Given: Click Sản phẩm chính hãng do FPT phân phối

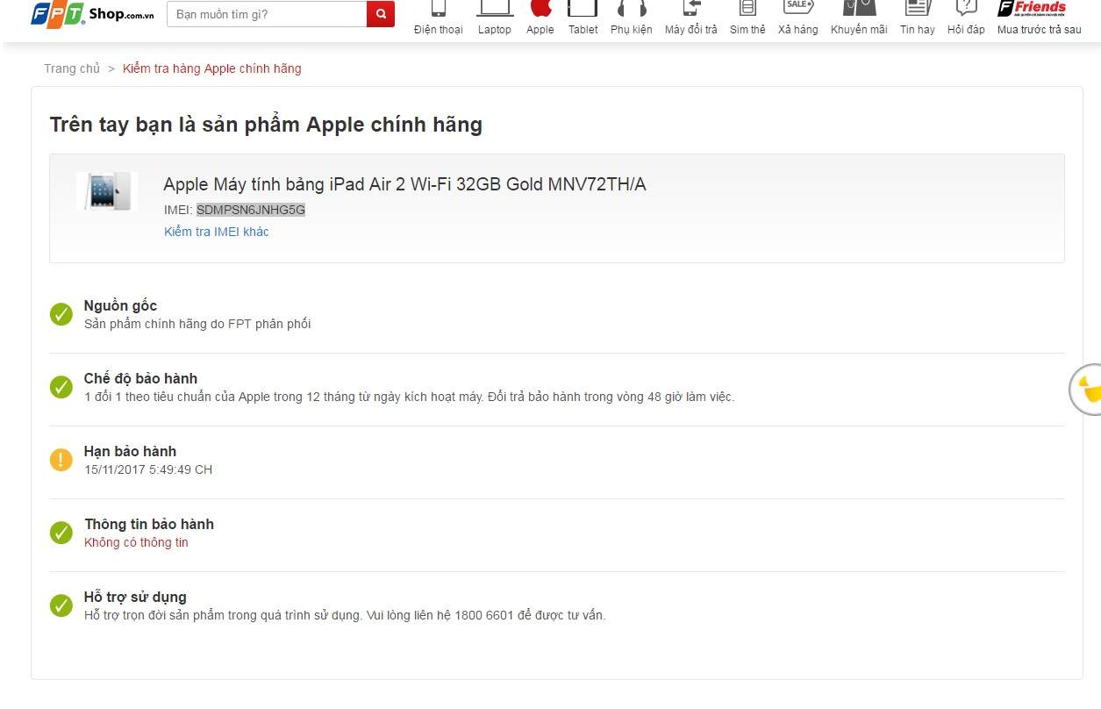Looking at the screenshot, I should click(197, 324).
